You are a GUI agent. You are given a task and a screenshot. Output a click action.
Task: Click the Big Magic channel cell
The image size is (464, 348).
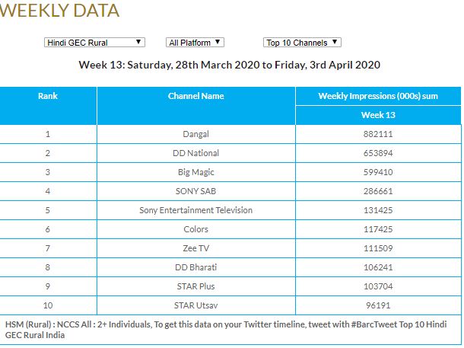point(195,172)
